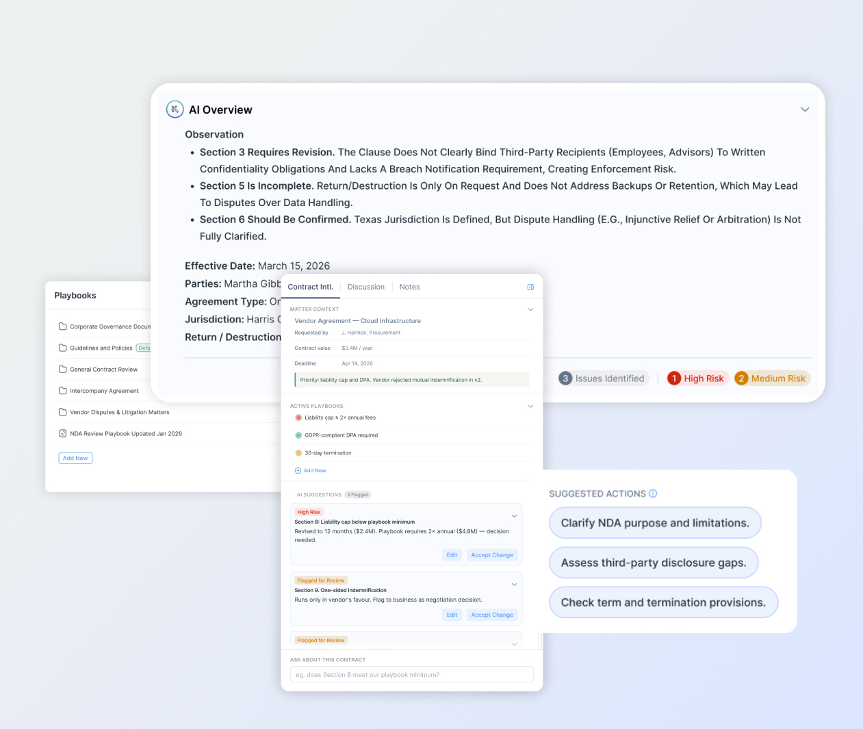Expand the Section 9 indemnification suggestion
The height and width of the screenshot is (729, 863).
click(x=515, y=585)
